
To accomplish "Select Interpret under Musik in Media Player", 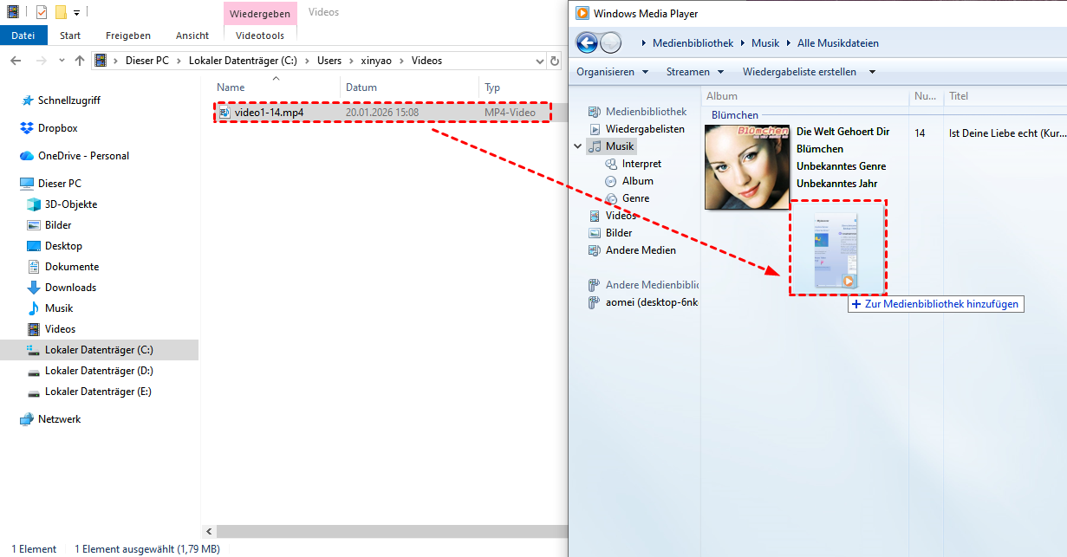I will tap(641, 164).
